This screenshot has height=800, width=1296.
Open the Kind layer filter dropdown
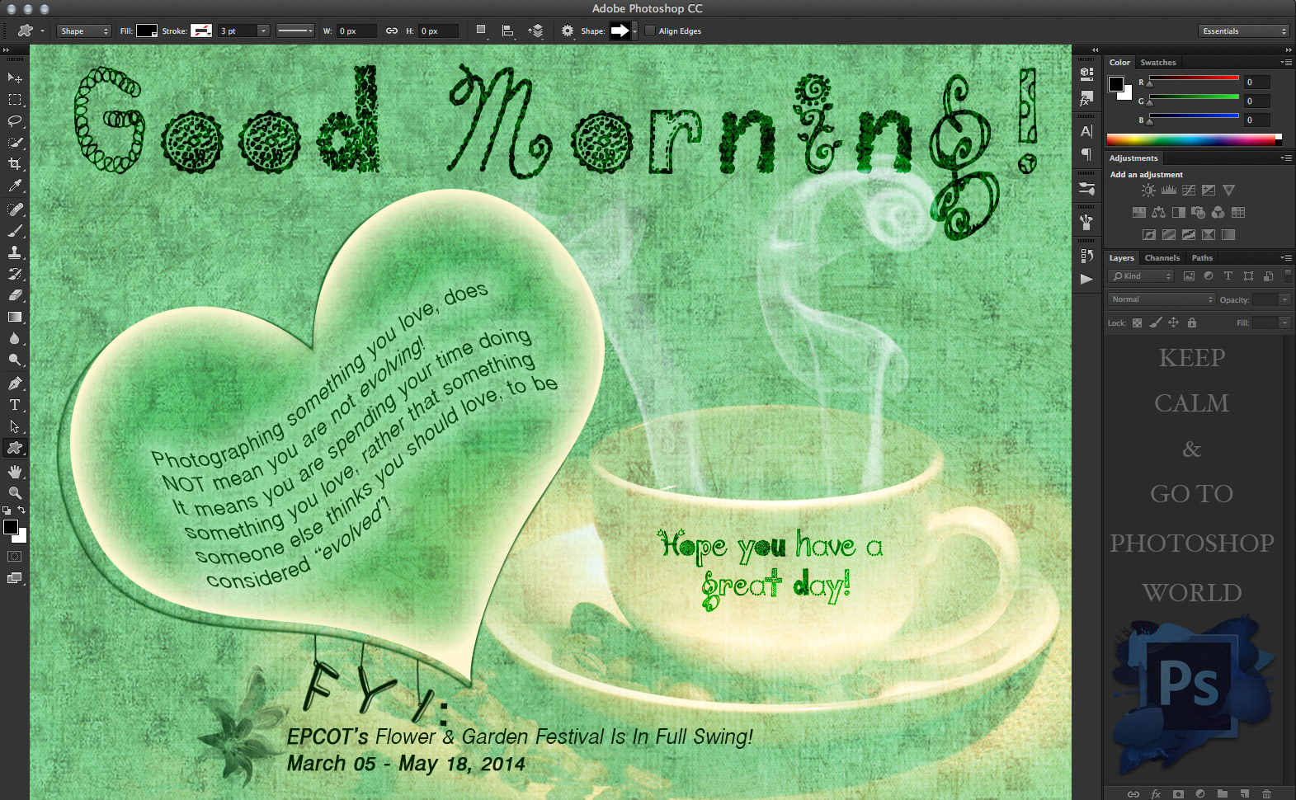1141,275
